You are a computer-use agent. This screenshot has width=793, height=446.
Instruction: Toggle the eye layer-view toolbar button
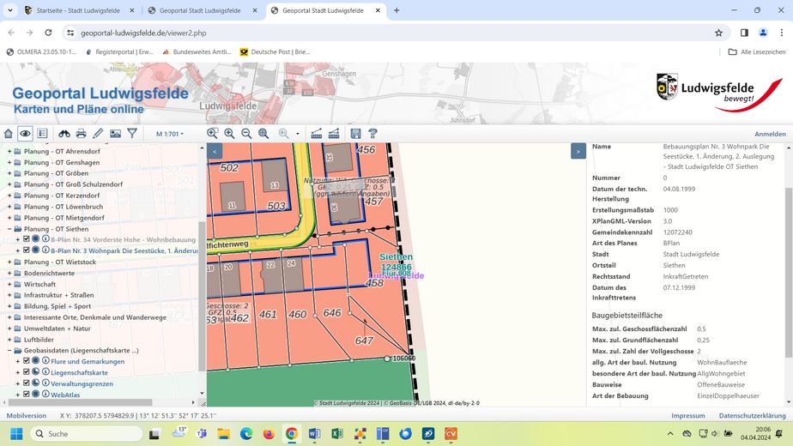[x=25, y=134]
